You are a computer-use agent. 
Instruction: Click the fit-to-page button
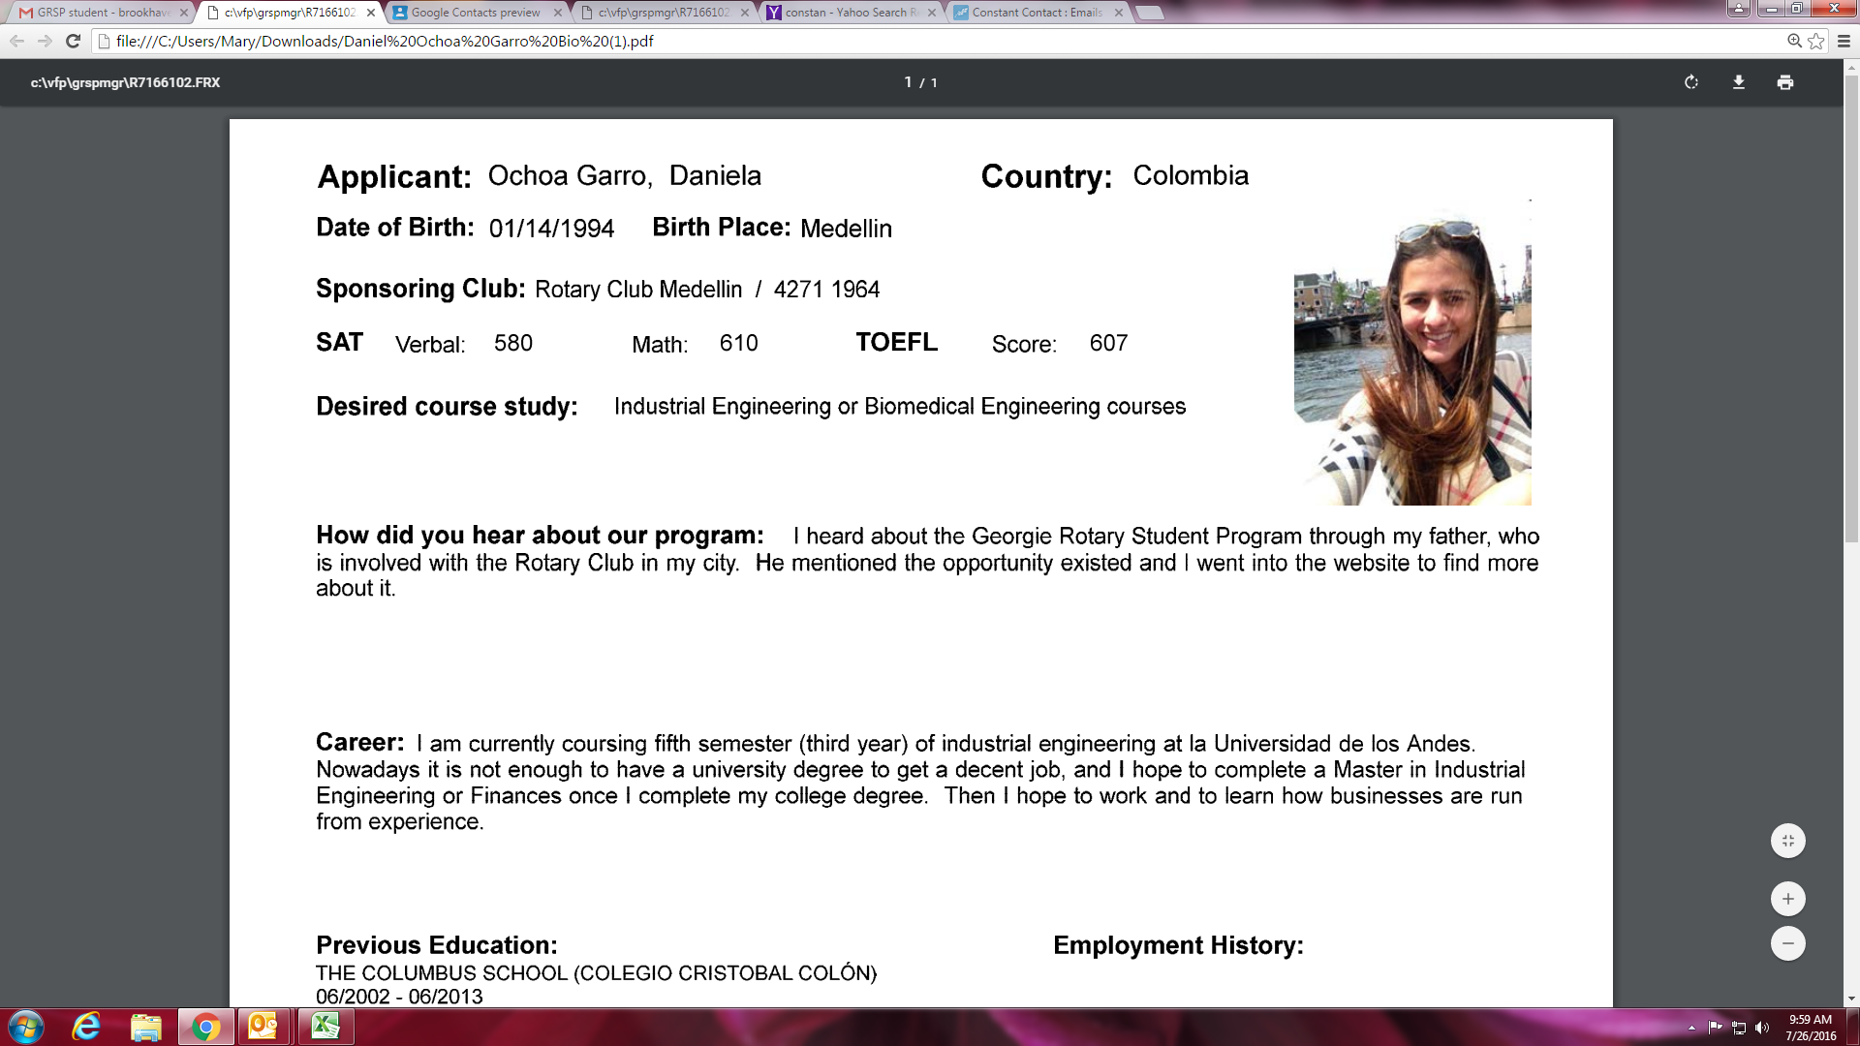point(1787,841)
